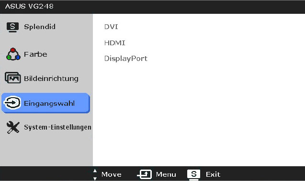Click the Exit label in footer

point(213,174)
